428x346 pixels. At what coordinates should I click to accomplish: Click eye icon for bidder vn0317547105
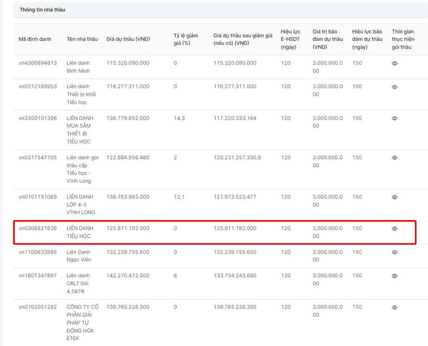point(395,158)
